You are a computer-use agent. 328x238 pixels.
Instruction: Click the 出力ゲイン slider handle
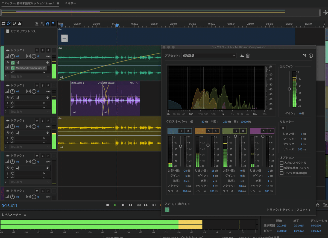click(x=289, y=89)
